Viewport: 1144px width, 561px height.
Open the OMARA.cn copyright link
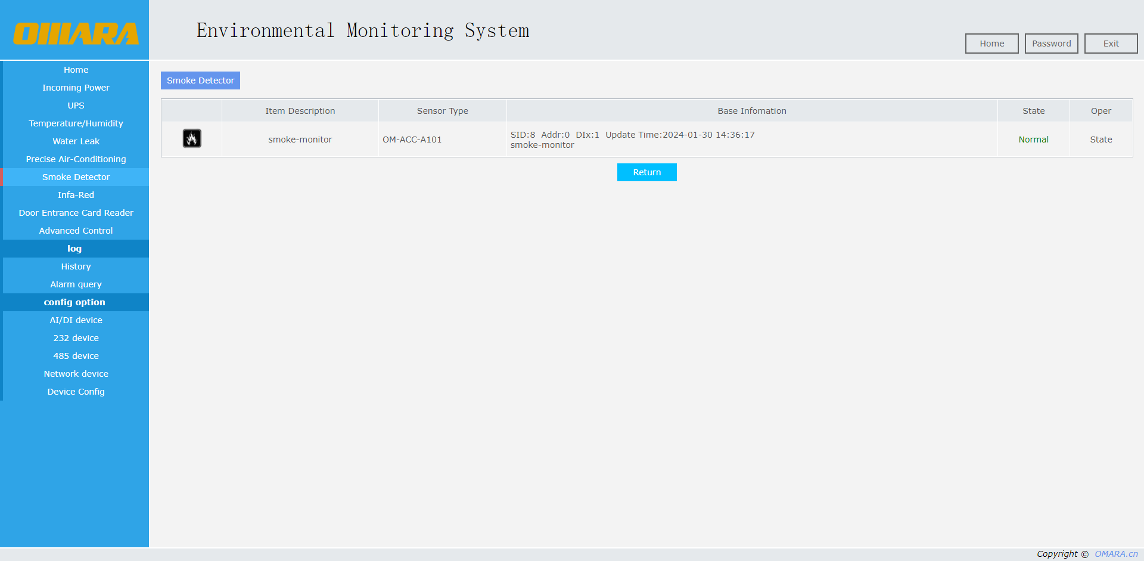point(1116,554)
